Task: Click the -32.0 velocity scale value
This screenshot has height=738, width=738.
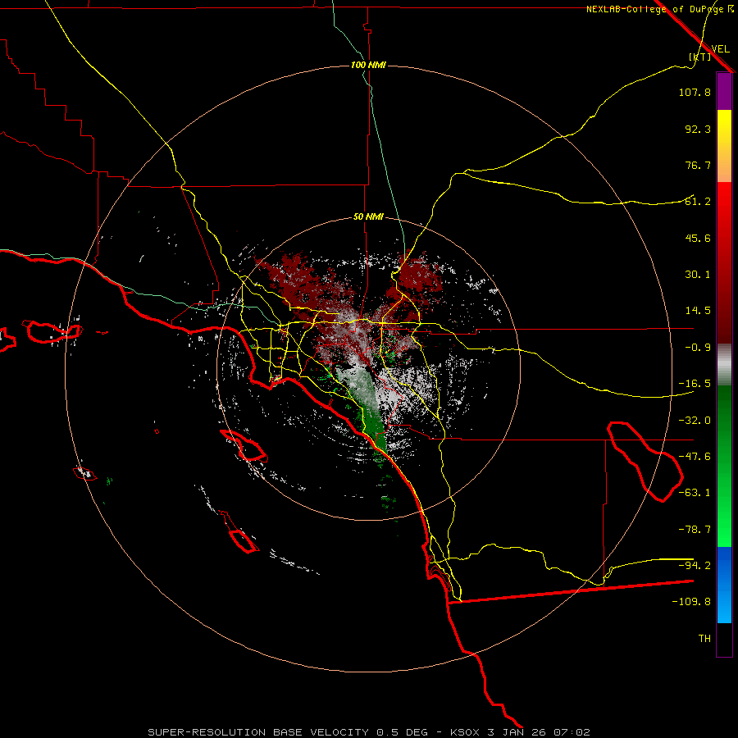Action: (x=695, y=421)
